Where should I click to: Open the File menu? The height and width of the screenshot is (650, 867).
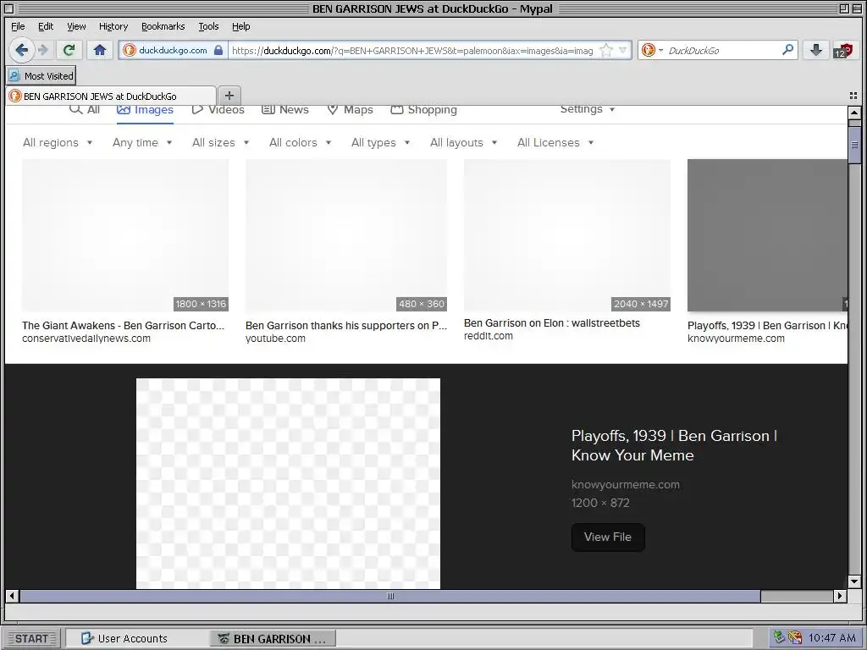[x=18, y=26]
